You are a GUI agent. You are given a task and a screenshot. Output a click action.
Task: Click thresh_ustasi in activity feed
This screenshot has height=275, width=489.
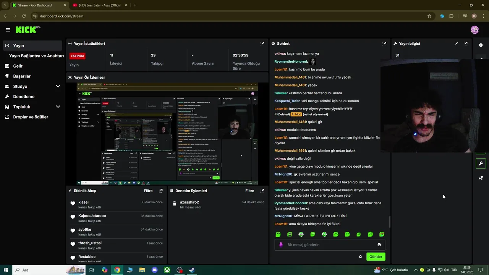tap(90, 243)
